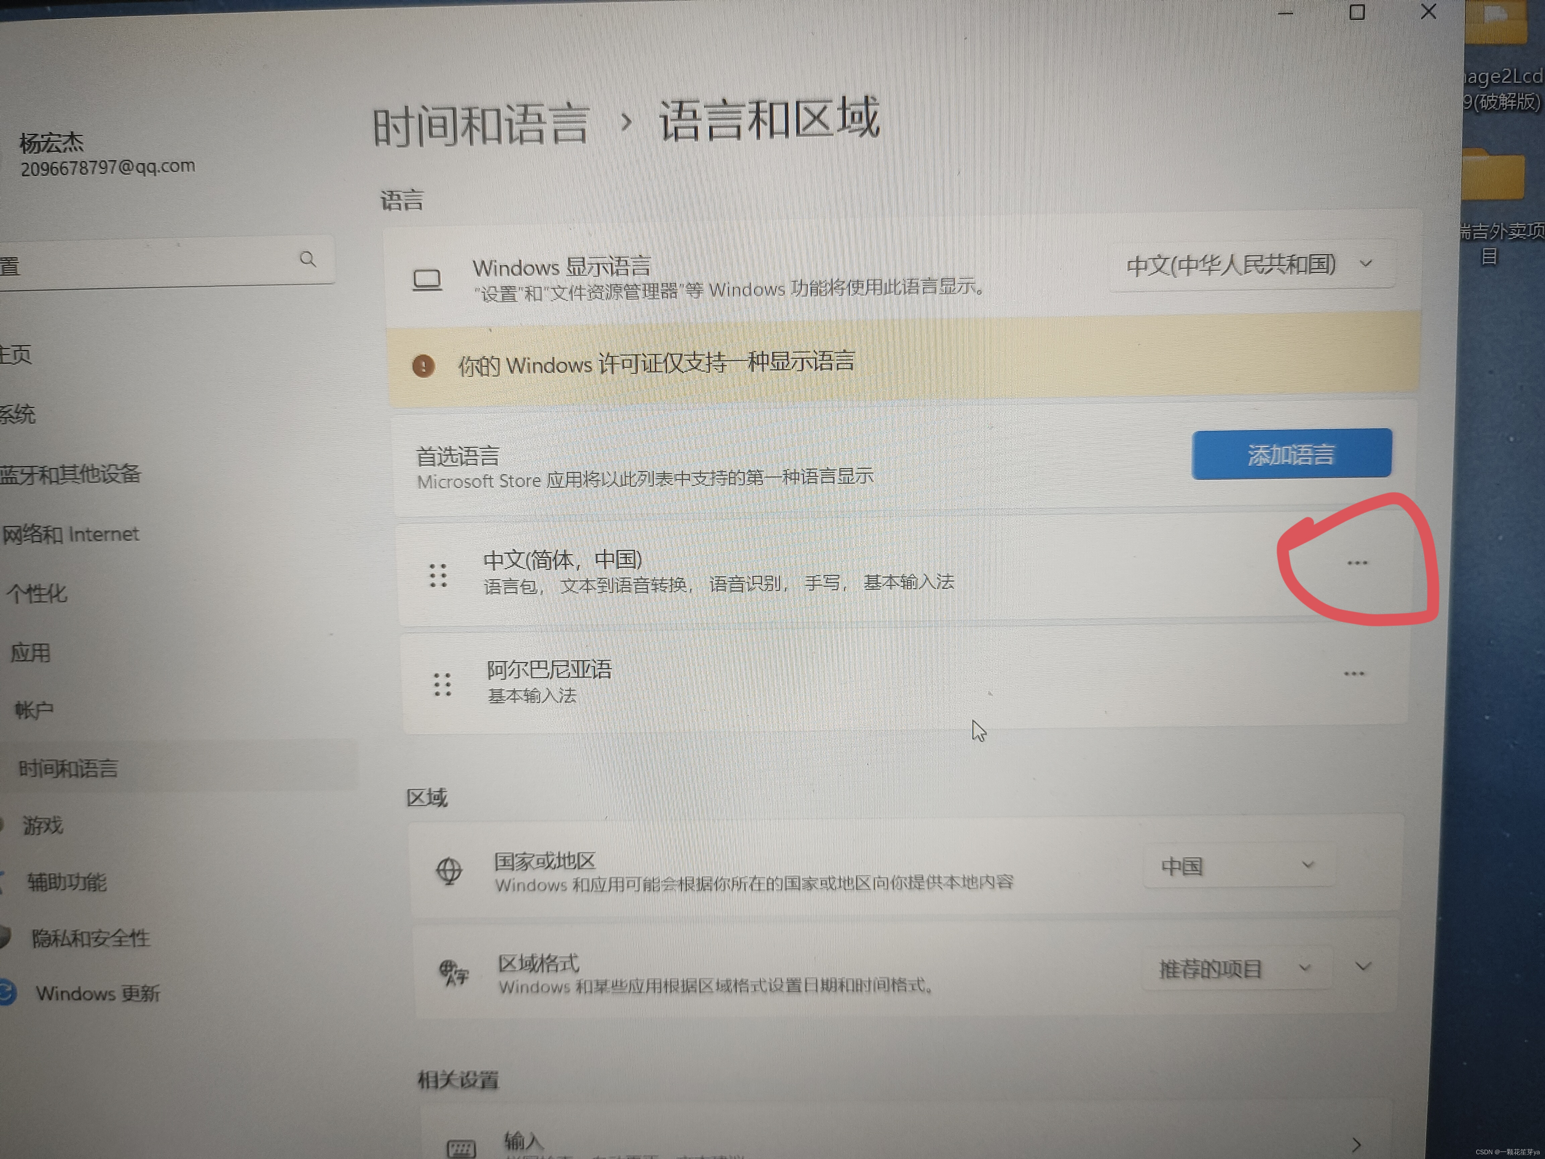The height and width of the screenshot is (1159, 1545).
Task: Expand the 区域格式 section chevron
Action: [1363, 967]
